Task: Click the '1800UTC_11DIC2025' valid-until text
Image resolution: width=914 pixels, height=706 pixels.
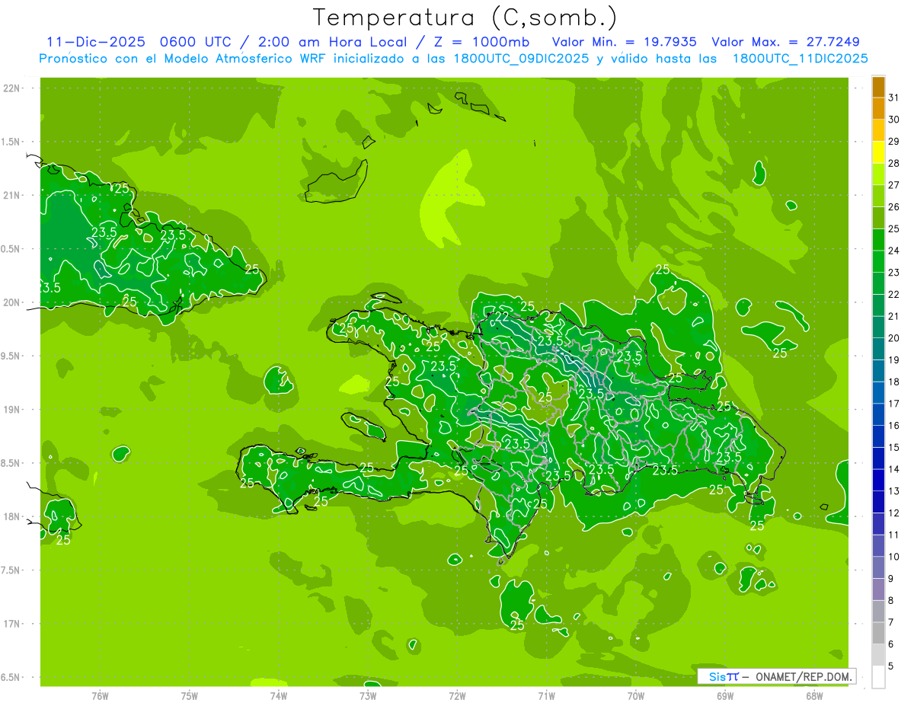Action: point(800,59)
